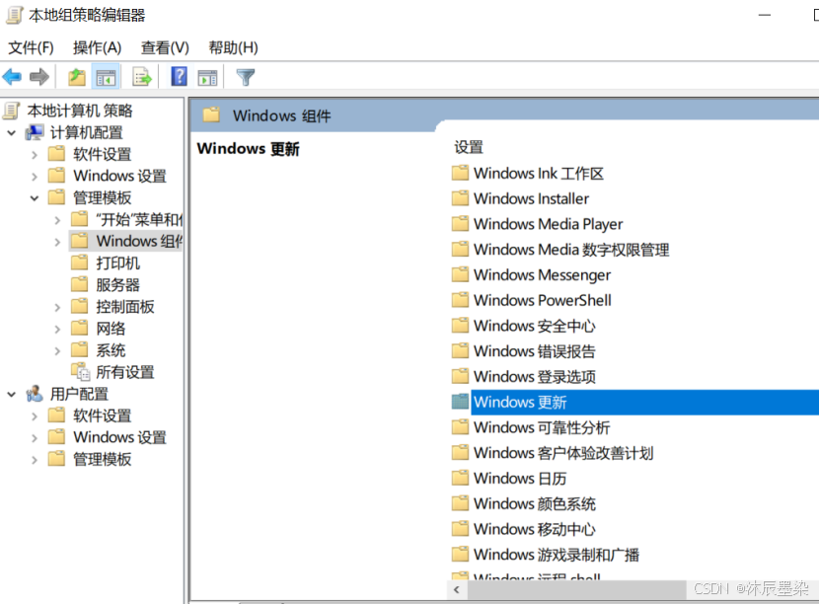
Task: Open the Help question mark icon
Action: click(x=179, y=77)
